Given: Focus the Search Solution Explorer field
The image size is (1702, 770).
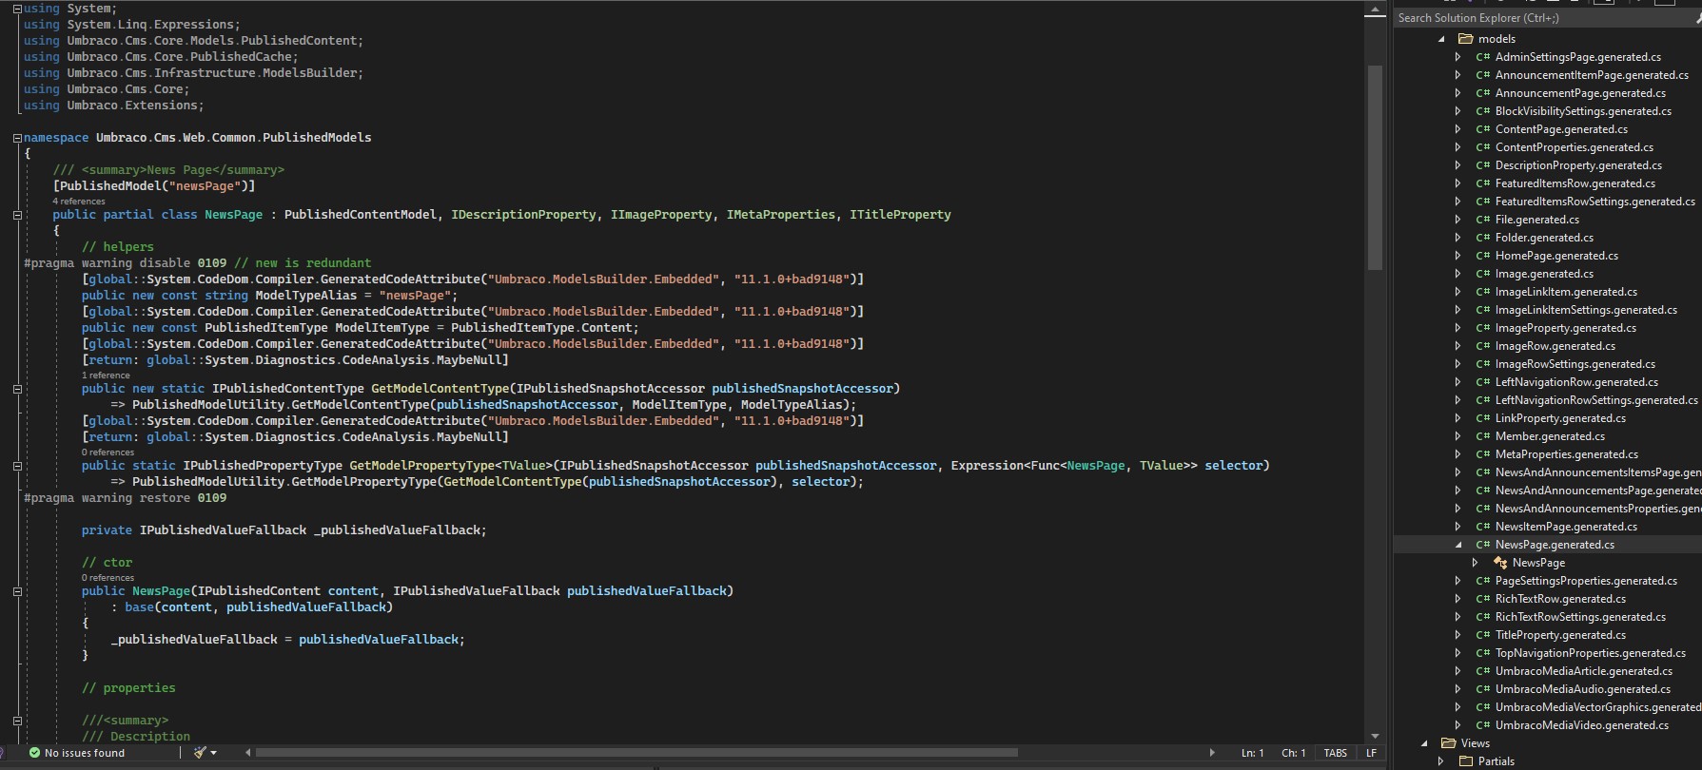Looking at the screenshot, I should pyautogui.click(x=1547, y=18).
